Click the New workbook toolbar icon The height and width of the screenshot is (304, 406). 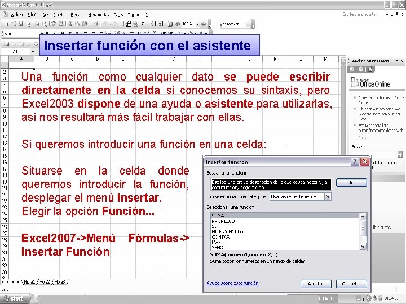(6, 24)
